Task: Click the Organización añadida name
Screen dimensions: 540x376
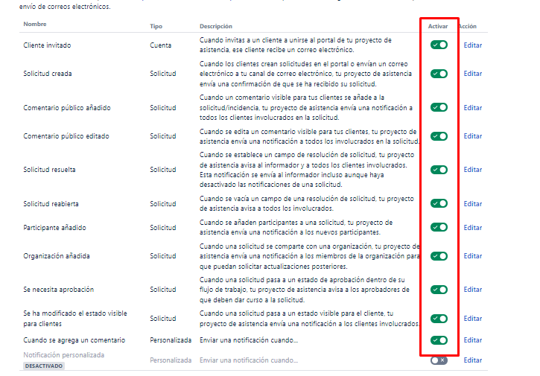Action: (57, 256)
